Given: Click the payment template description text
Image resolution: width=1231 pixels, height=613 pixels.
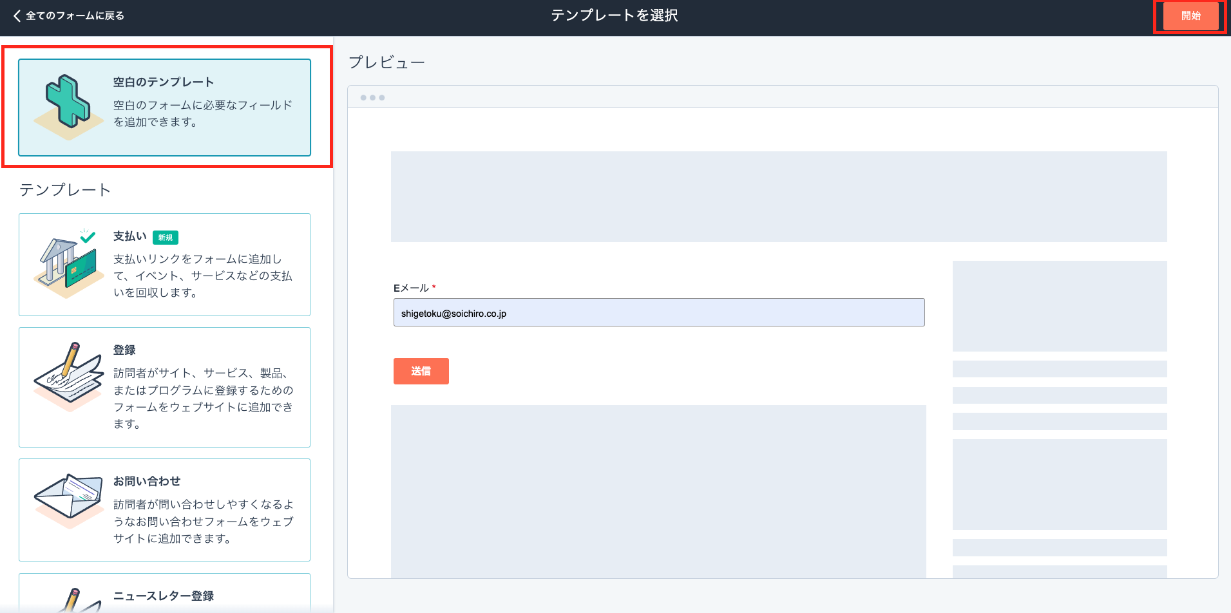Looking at the screenshot, I should tap(203, 276).
